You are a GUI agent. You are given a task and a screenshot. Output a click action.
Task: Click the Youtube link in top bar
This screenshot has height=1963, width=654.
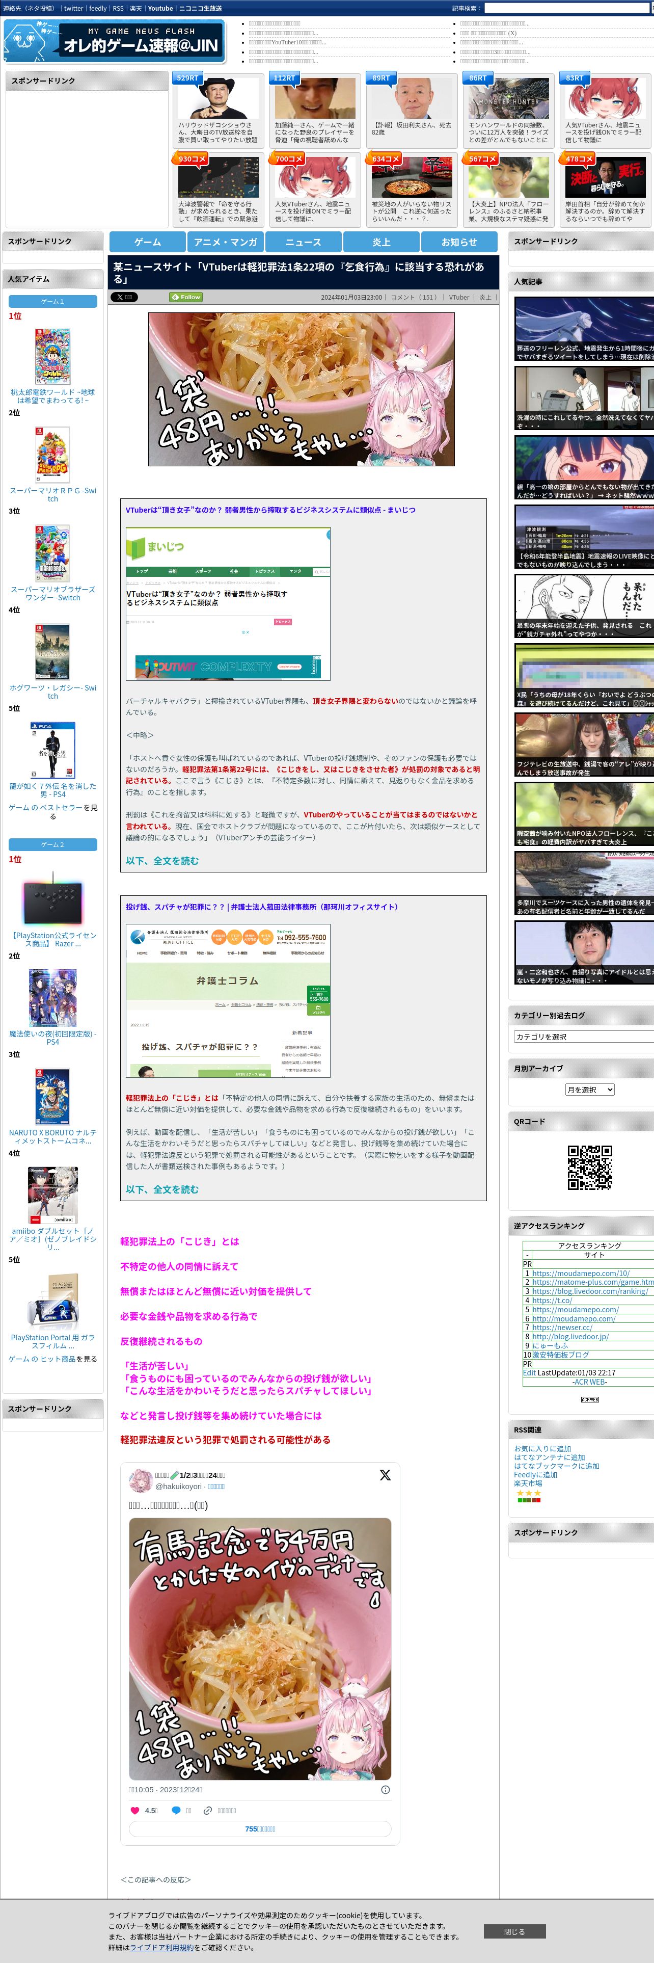[160, 8]
